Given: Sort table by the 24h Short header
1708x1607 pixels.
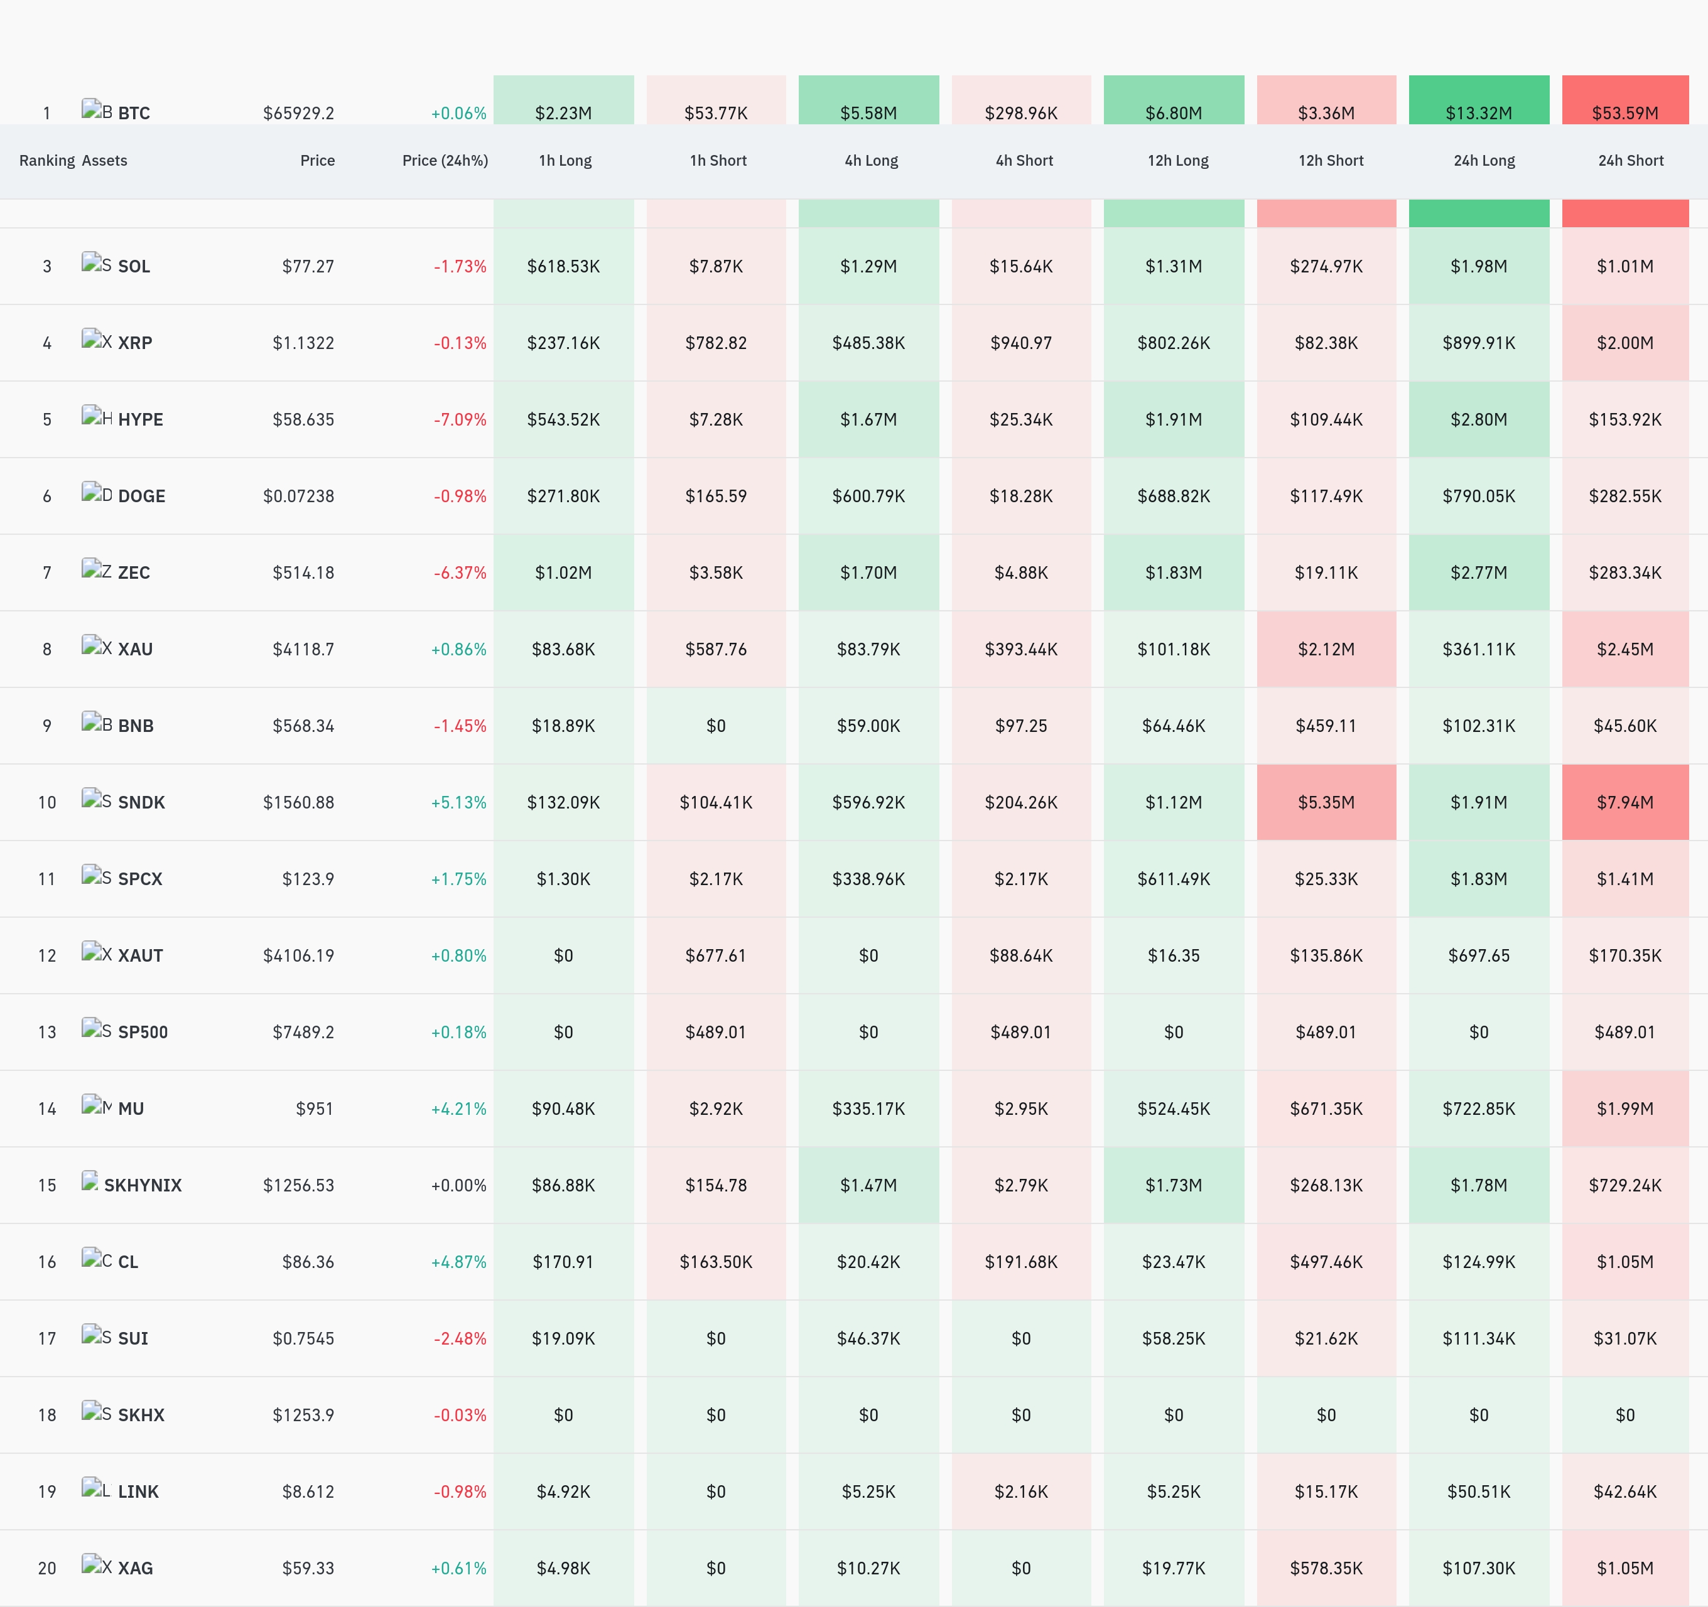Looking at the screenshot, I should [x=1631, y=161].
